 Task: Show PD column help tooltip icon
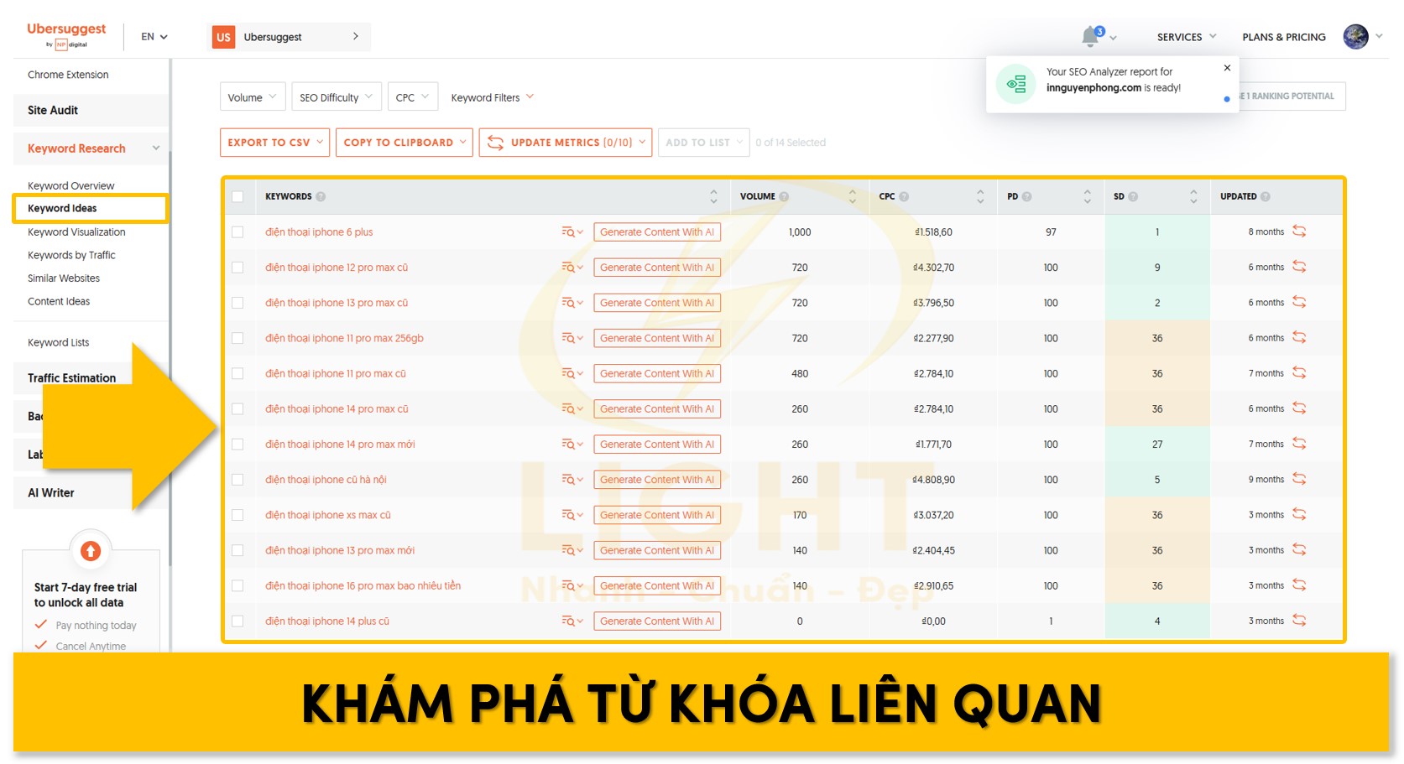pos(1026,196)
